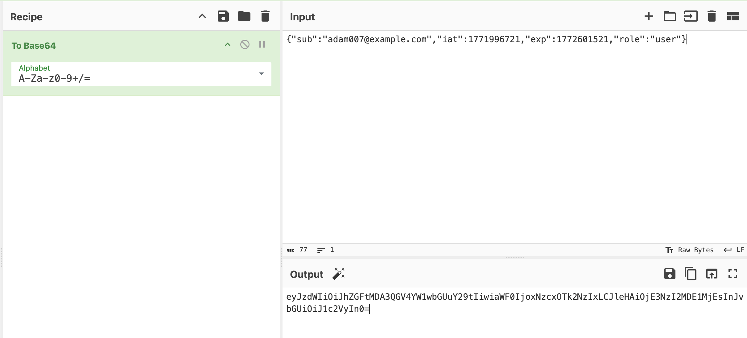This screenshot has height=338, width=747.
Task: Collapse the To Base64 operation chevron
Action: [228, 45]
